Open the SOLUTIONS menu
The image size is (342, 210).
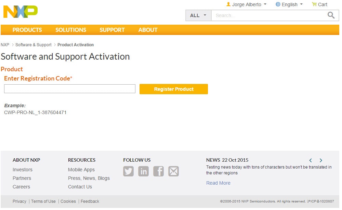point(71,30)
